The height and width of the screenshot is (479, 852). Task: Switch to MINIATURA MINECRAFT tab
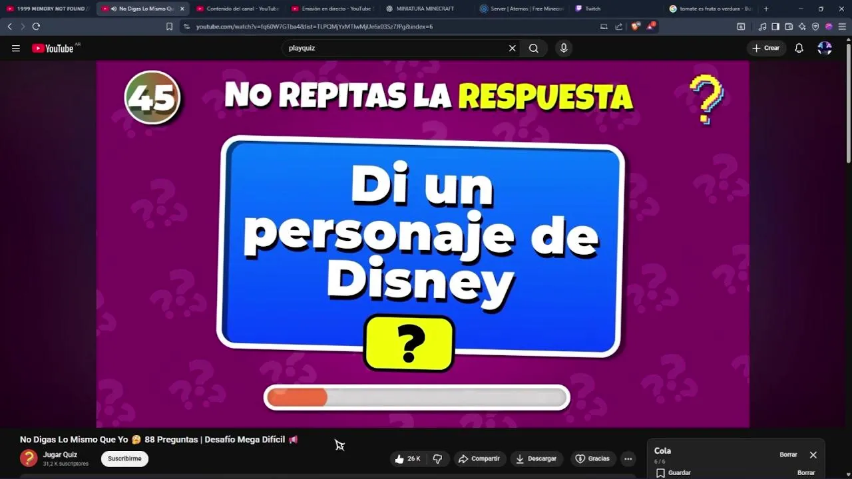click(427, 9)
